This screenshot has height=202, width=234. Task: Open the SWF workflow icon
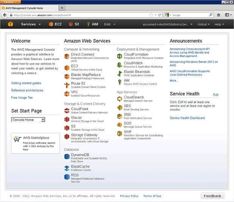[x=120, y=133]
